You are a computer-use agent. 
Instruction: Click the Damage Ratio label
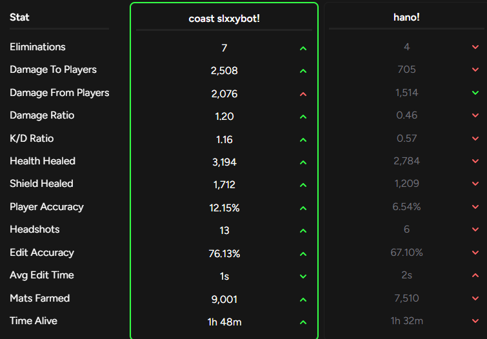[x=42, y=115]
